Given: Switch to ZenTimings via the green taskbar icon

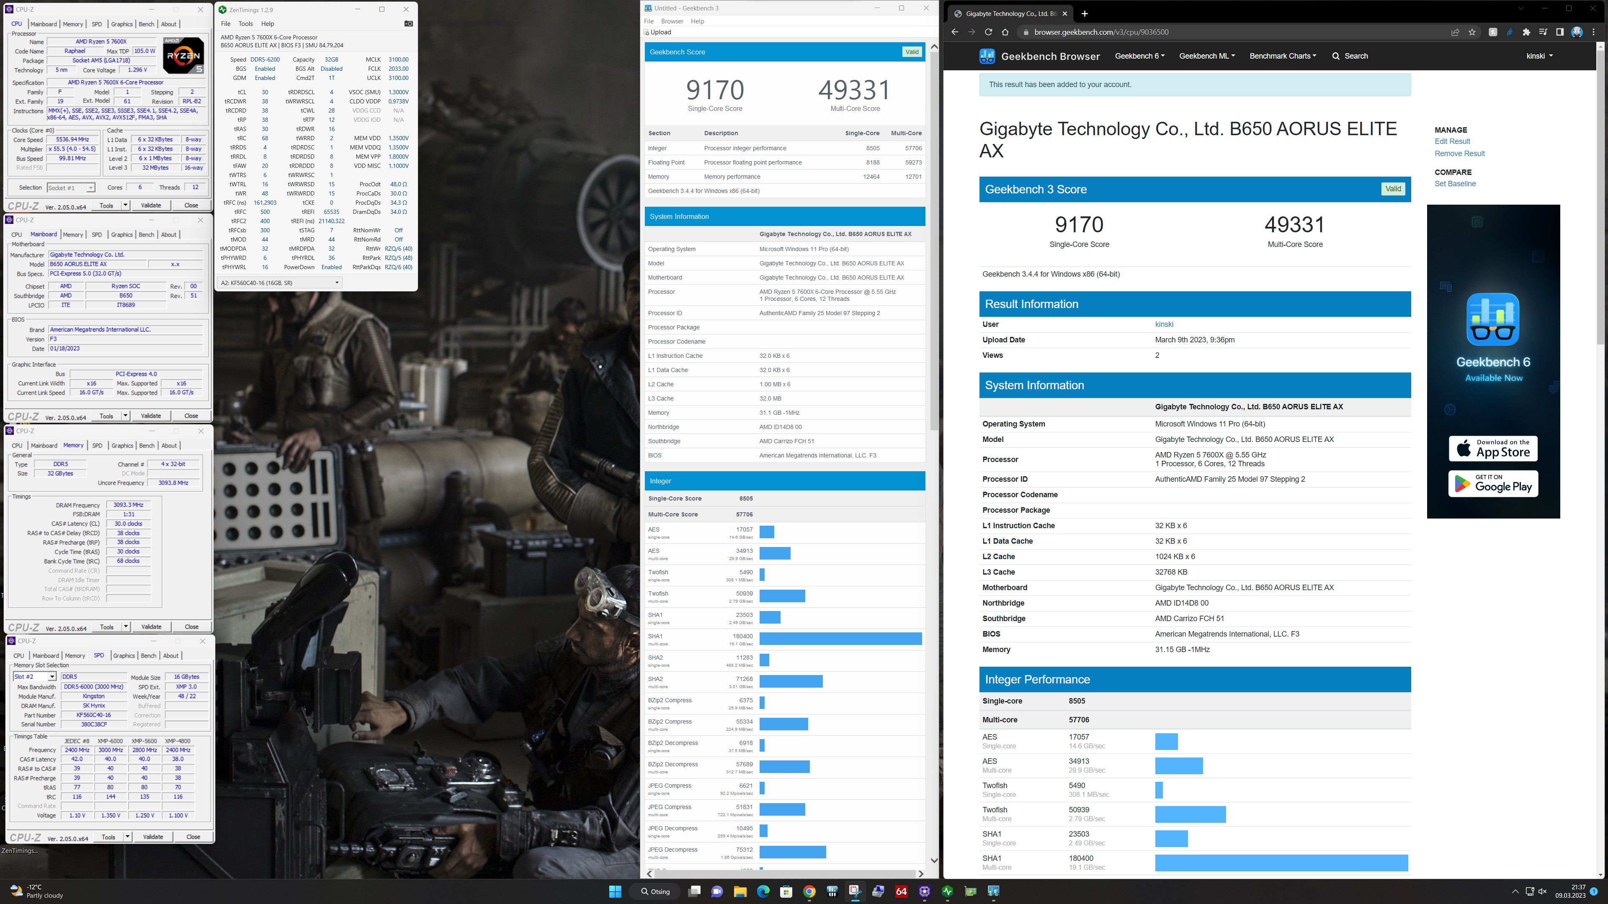Looking at the screenshot, I should pyautogui.click(x=948, y=891).
